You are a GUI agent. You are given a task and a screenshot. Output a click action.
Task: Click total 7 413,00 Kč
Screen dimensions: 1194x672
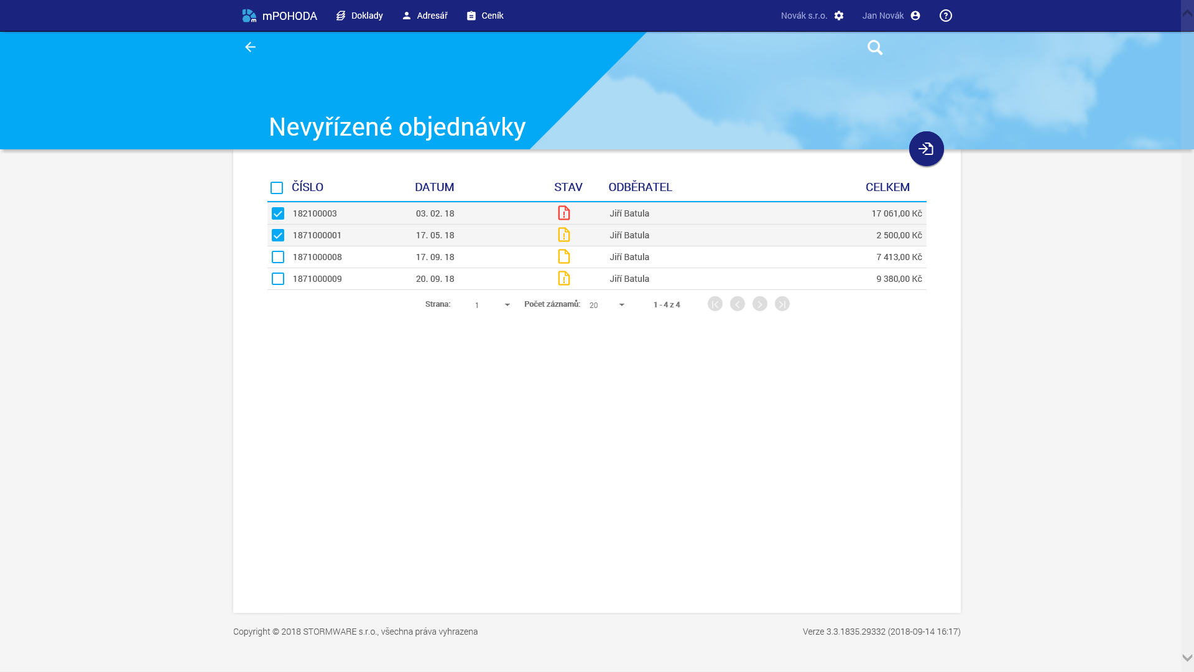click(899, 257)
